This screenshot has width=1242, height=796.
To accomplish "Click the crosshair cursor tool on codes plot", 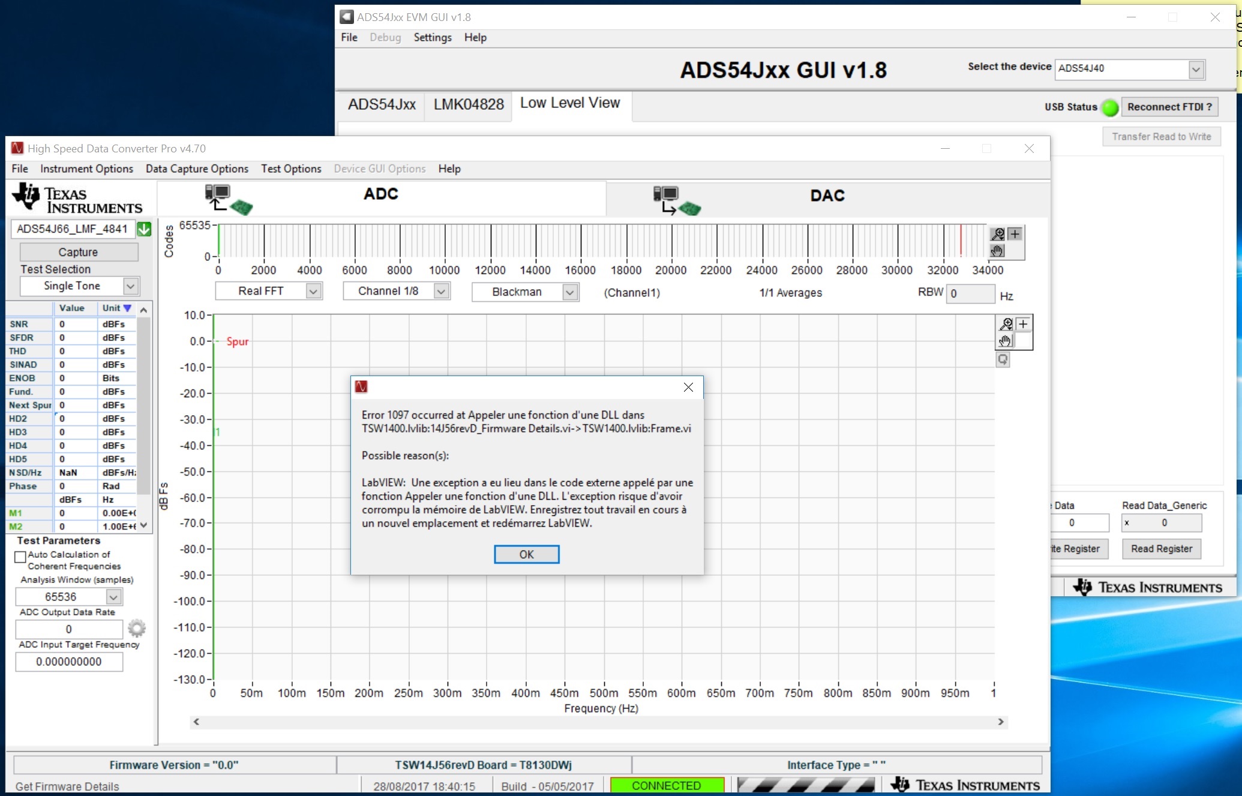I will 1015,234.
